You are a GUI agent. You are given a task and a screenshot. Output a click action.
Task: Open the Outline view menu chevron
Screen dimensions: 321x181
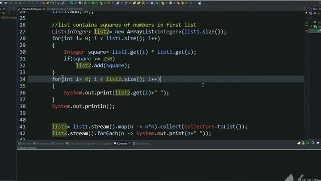click(310, 18)
